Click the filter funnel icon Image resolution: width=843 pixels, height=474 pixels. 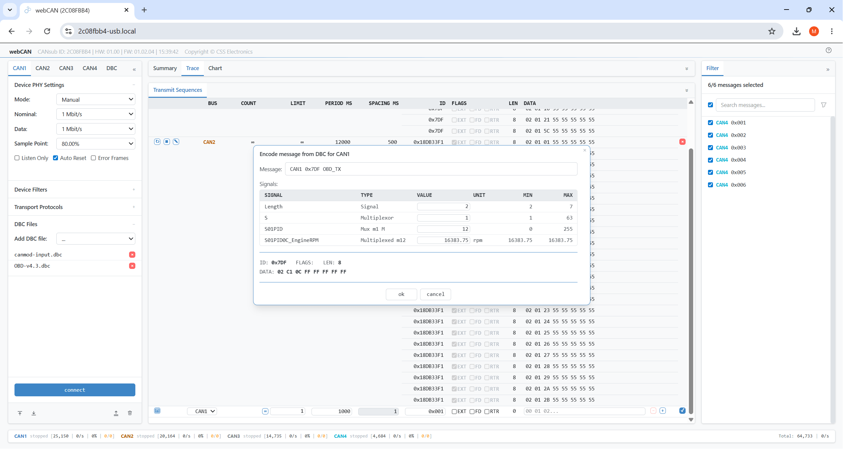[x=824, y=105]
